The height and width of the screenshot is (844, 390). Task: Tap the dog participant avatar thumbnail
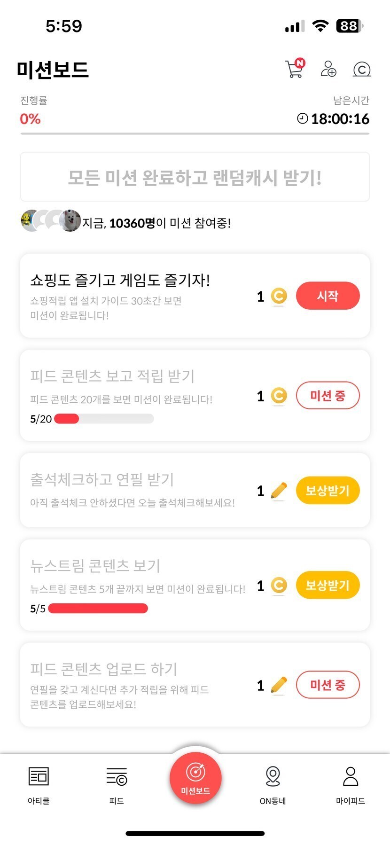pos(71,220)
